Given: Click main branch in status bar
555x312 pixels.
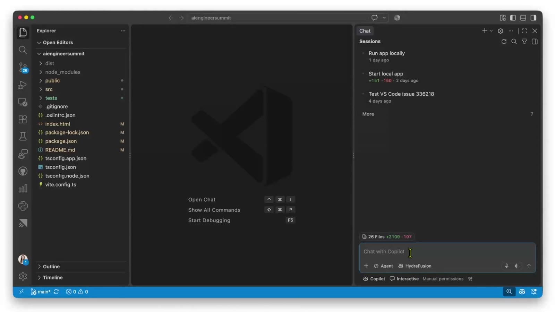Looking at the screenshot, I should pyautogui.click(x=41, y=292).
